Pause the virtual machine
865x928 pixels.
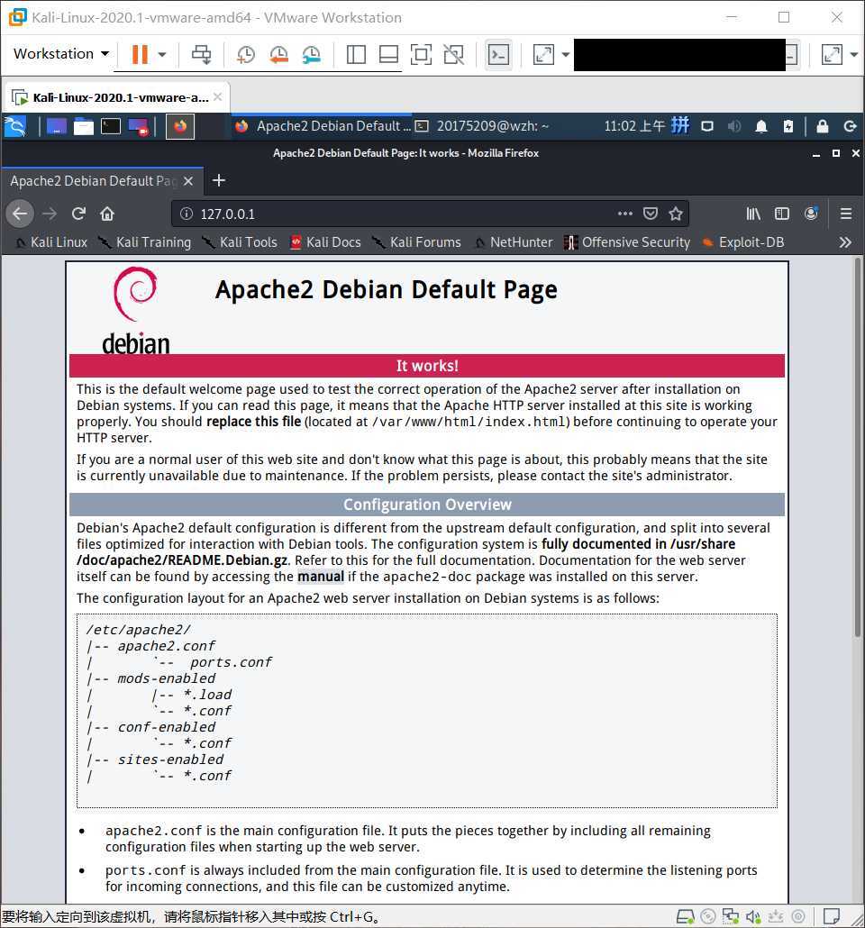pyautogui.click(x=140, y=54)
